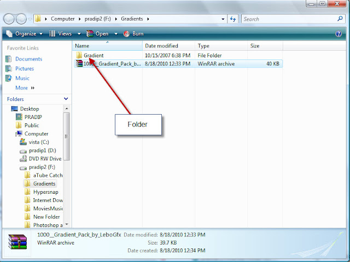This screenshot has width=350, height=262.
Task: Click inside the Search field
Action: (289, 19)
